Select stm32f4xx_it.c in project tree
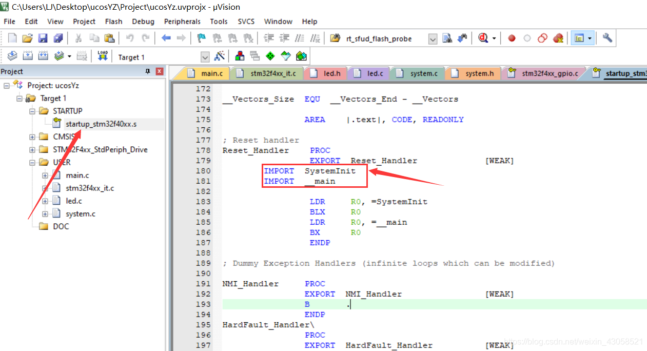647x351 pixels. pos(90,188)
